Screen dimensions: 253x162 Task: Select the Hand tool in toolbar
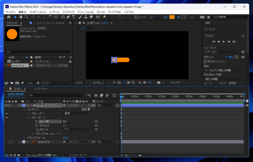click(21, 17)
